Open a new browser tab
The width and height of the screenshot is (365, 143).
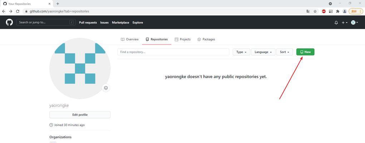coord(58,4)
